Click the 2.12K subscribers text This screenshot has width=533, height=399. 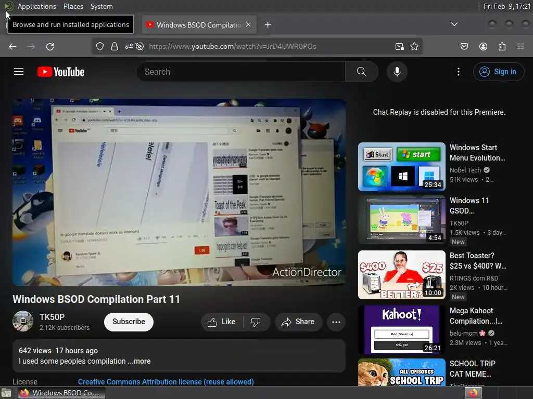65,327
